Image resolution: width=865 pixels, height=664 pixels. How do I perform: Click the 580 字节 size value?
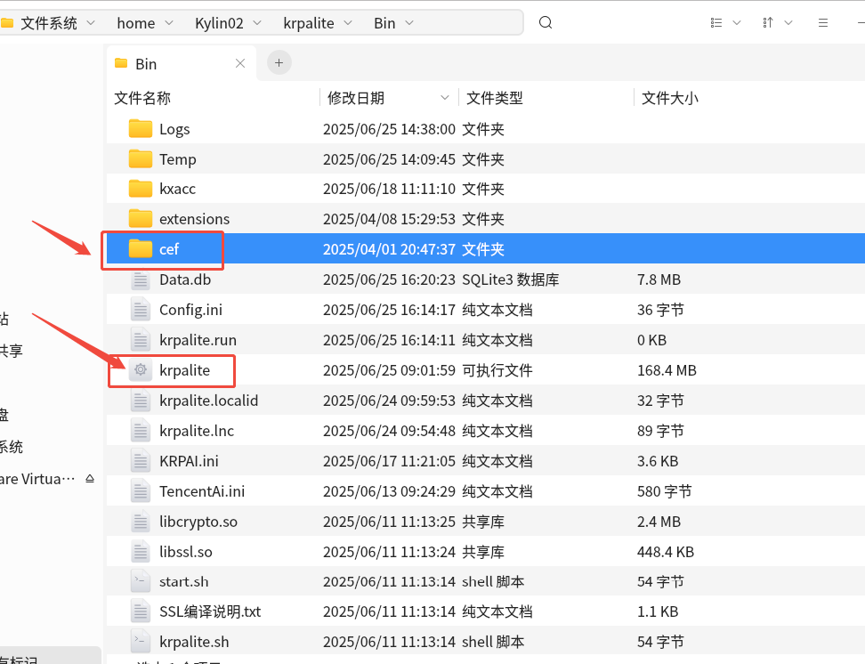664,491
